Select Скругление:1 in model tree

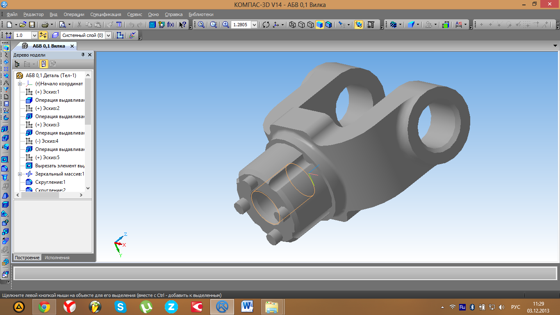point(50,182)
